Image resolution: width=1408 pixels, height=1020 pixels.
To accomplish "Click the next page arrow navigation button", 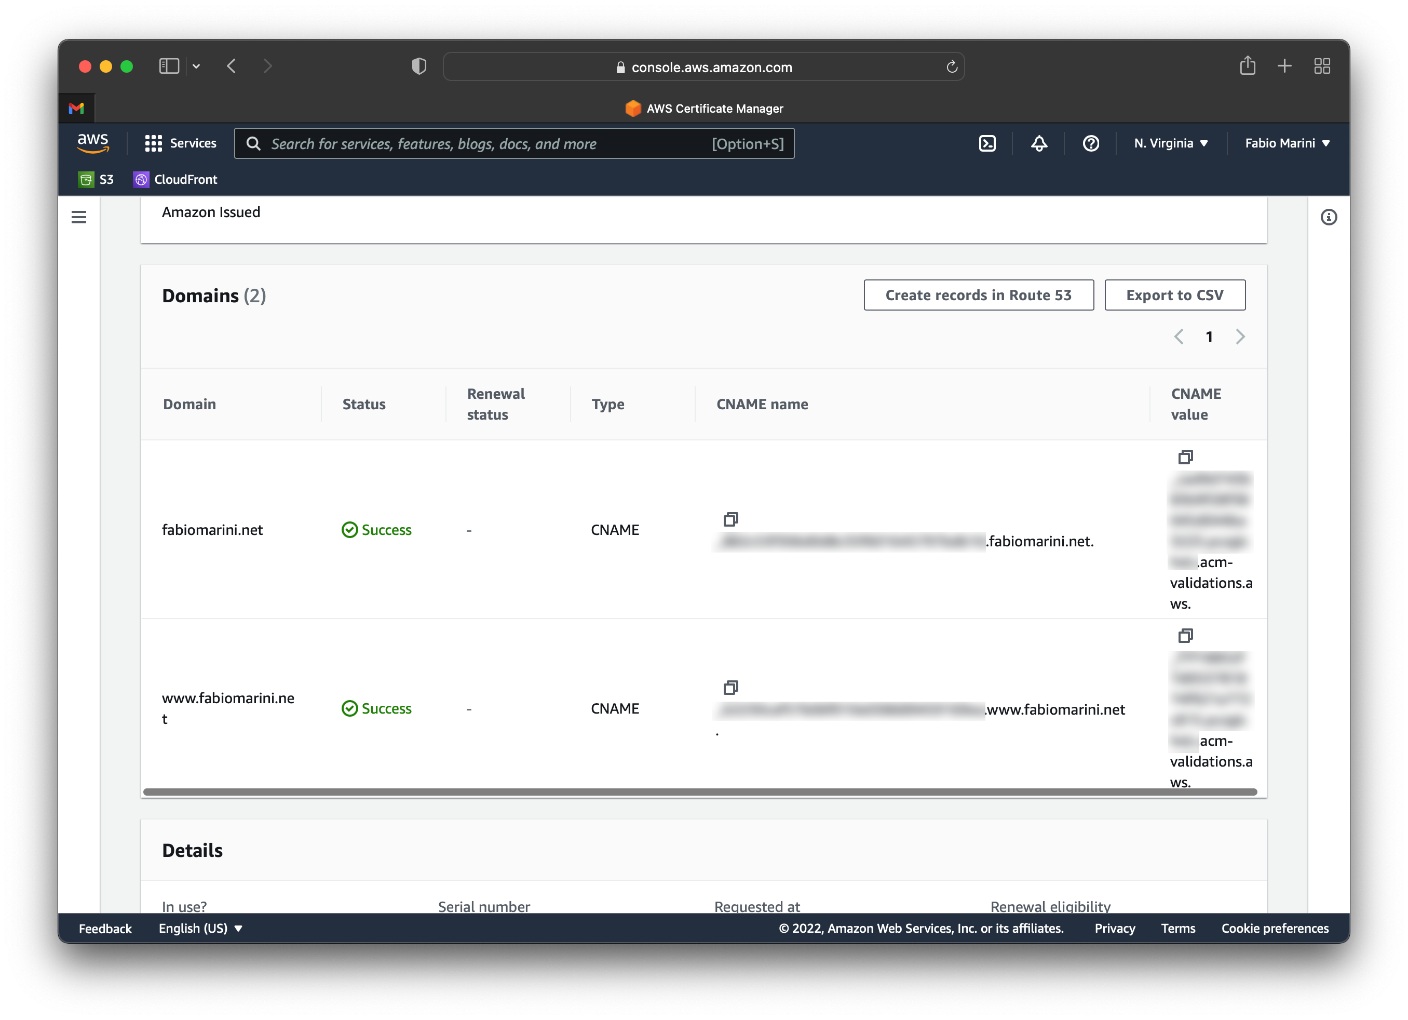I will click(x=1241, y=337).
